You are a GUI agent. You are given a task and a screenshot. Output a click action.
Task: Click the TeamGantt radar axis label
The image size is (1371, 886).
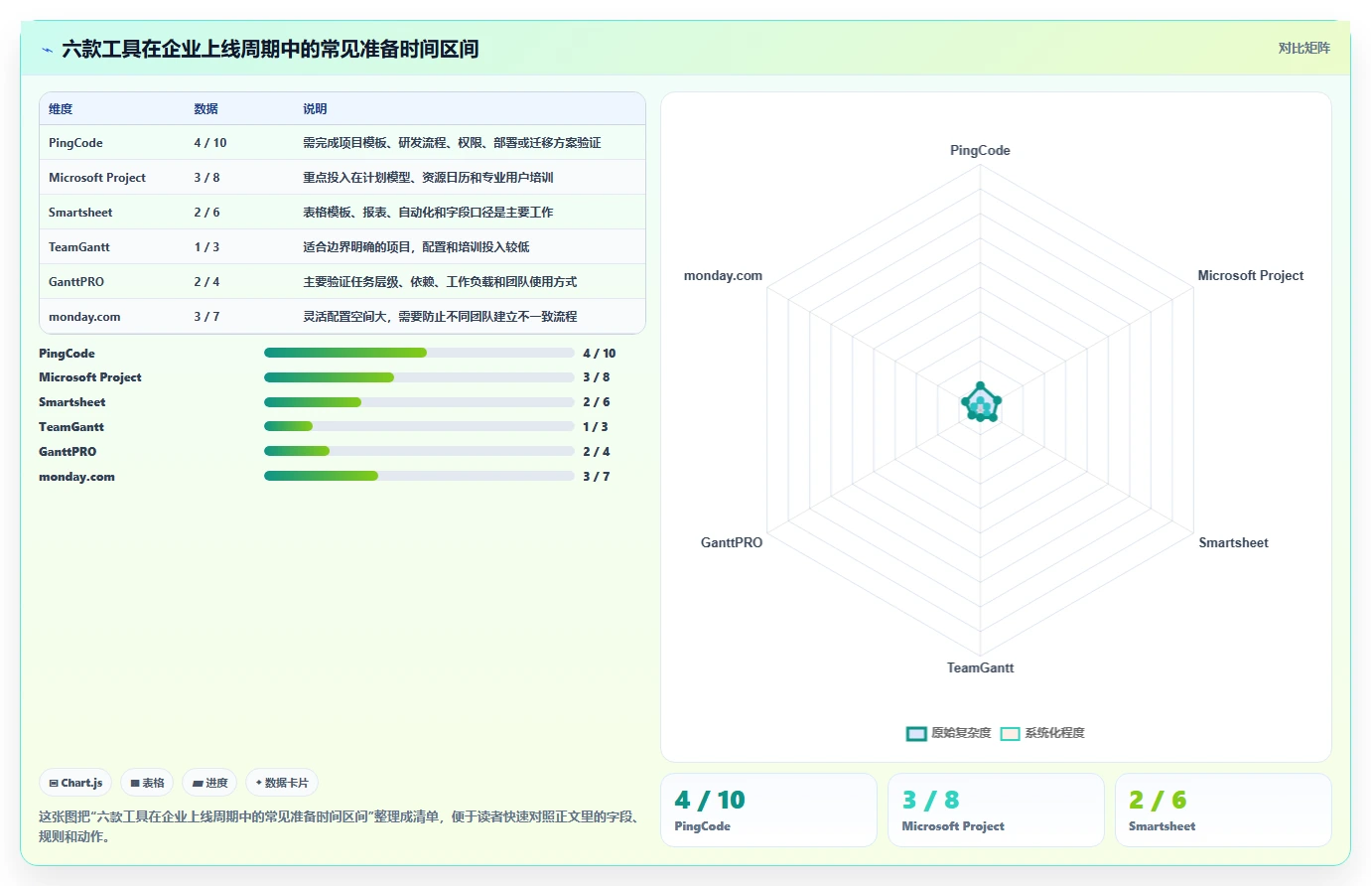980,668
